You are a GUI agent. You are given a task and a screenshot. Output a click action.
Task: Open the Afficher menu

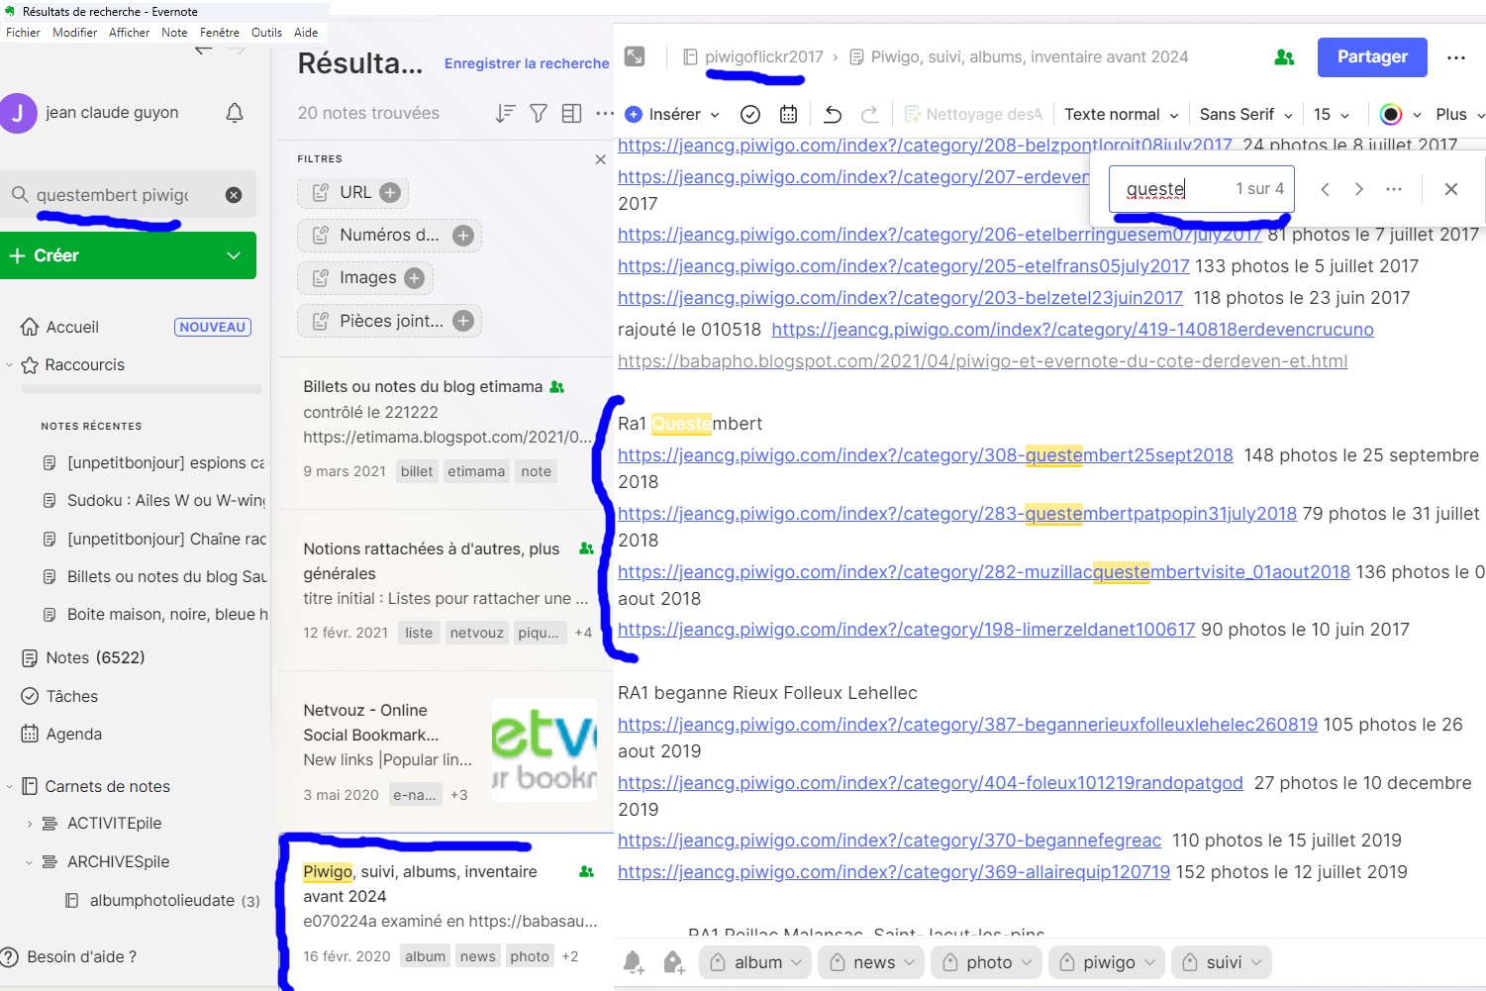(x=129, y=33)
